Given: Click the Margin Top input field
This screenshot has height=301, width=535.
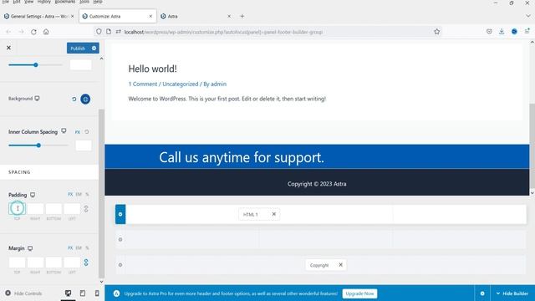Looking at the screenshot, I should click(17, 263).
